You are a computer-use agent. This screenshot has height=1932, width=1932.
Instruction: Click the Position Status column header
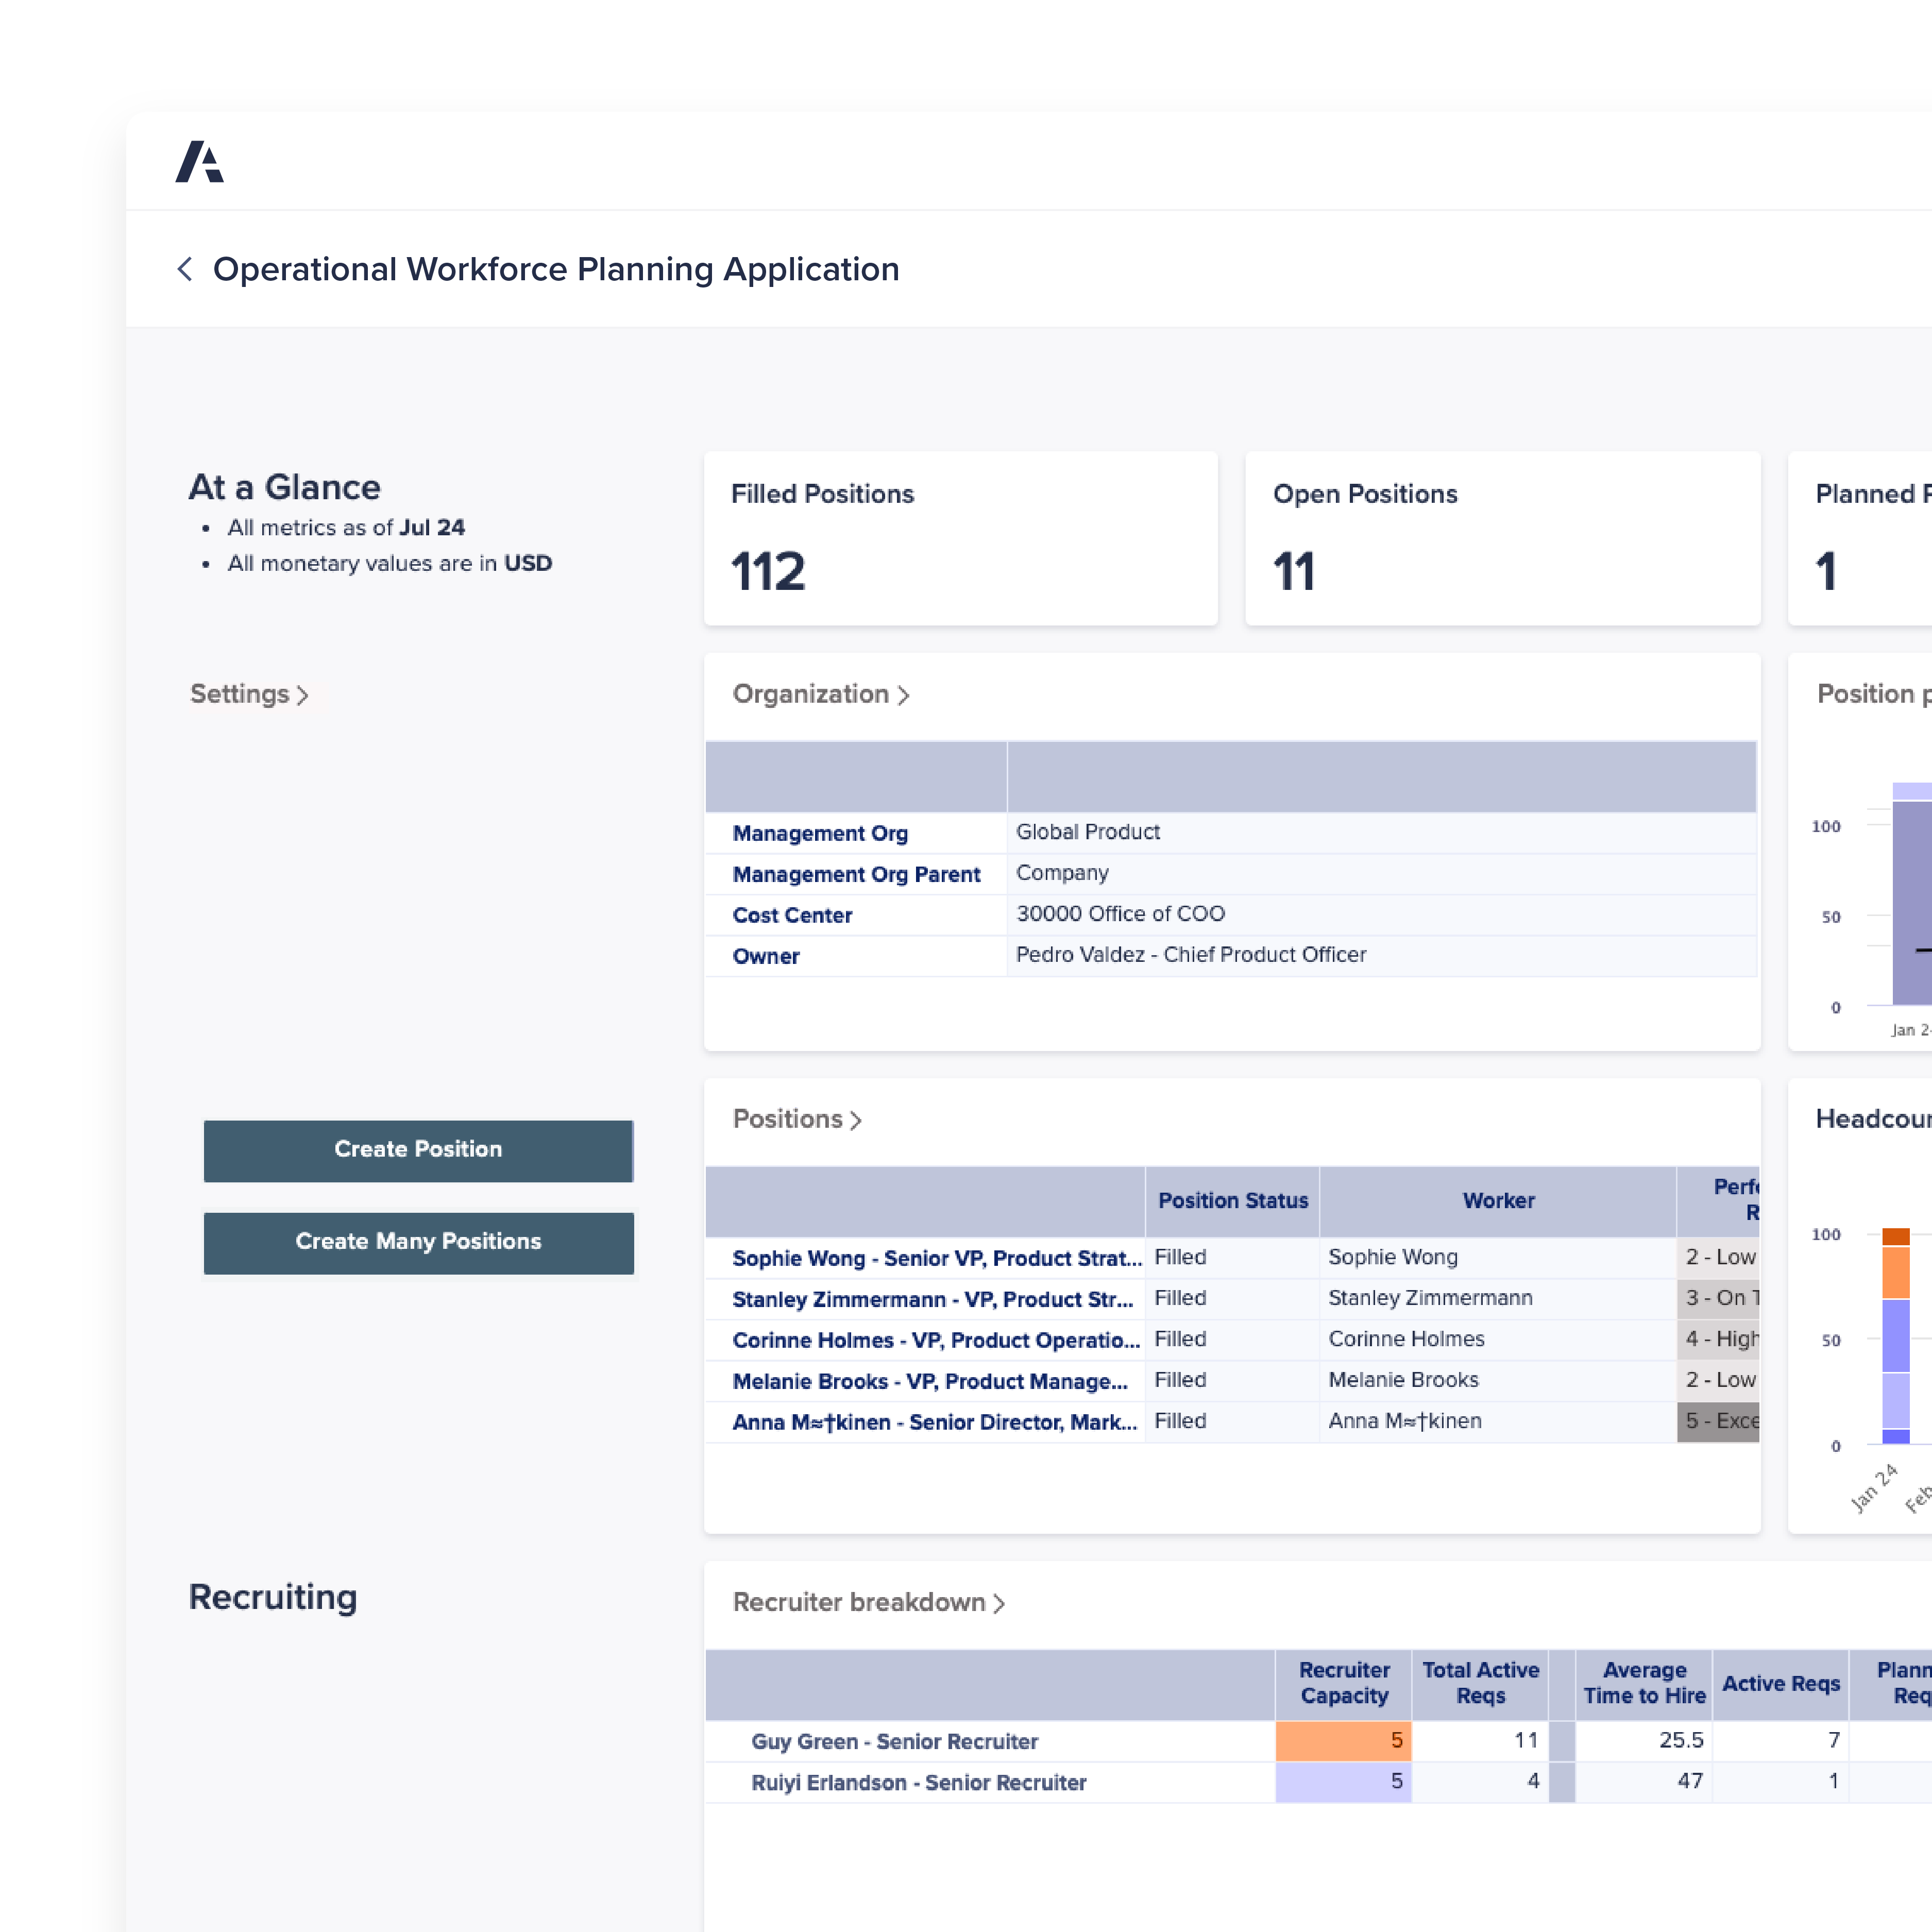pos(1232,1201)
